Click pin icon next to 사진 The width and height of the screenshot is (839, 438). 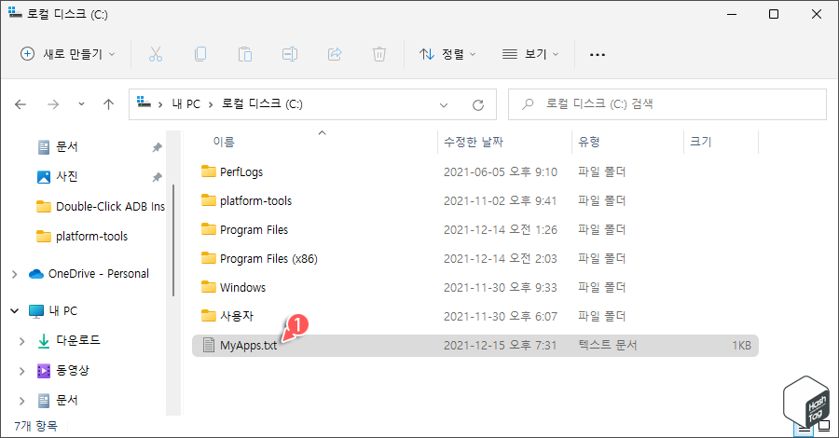tap(157, 177)
